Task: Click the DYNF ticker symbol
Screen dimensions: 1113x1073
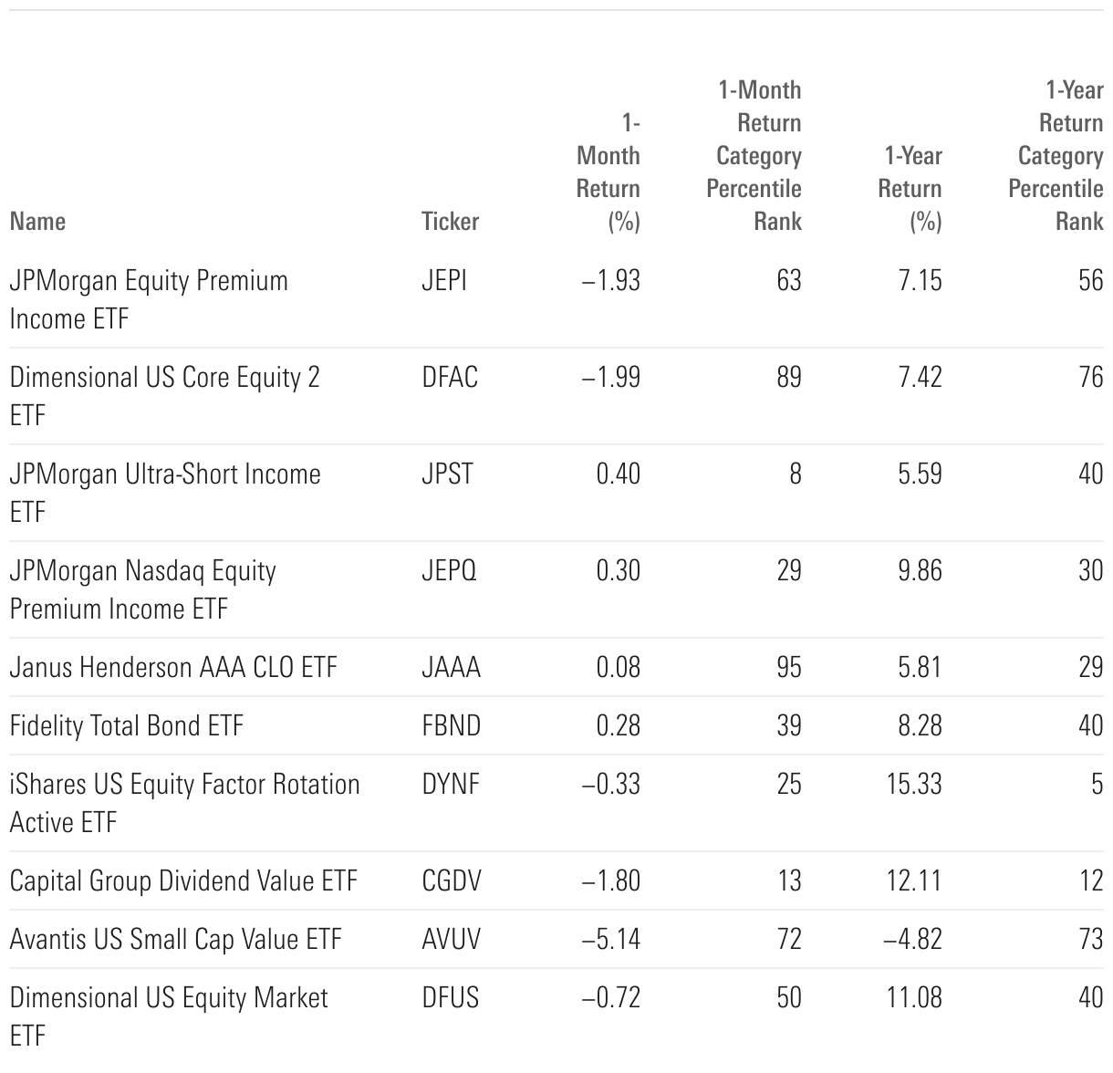Action: coord(451,785)
